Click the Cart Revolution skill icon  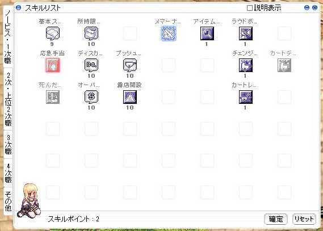point(246,97)
